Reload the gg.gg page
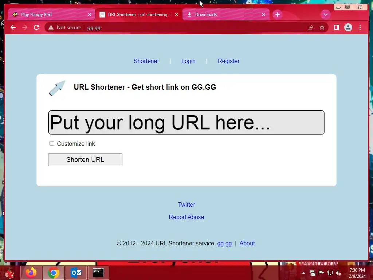The image size is (373, 280). click(x=36, y=28)
